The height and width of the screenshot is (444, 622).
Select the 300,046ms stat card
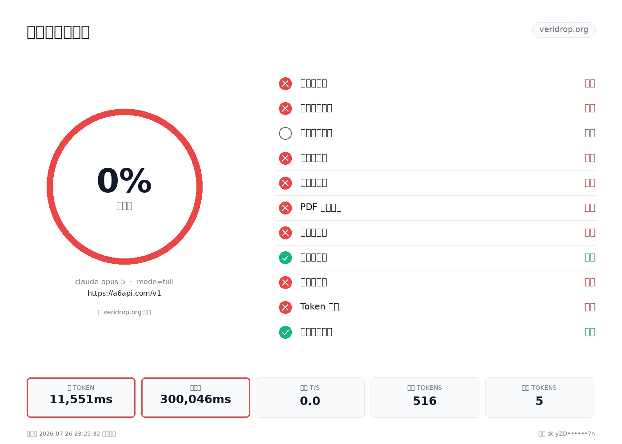click(x=195, y=397)
